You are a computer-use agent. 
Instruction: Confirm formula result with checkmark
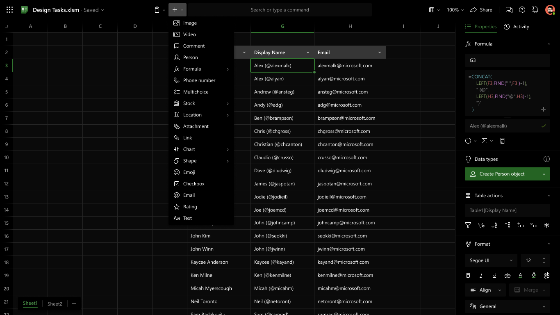(544, 126)
